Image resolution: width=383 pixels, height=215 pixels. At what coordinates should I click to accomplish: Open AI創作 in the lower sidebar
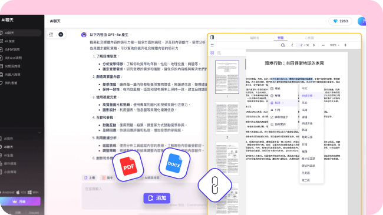click(x=9, y=139)
